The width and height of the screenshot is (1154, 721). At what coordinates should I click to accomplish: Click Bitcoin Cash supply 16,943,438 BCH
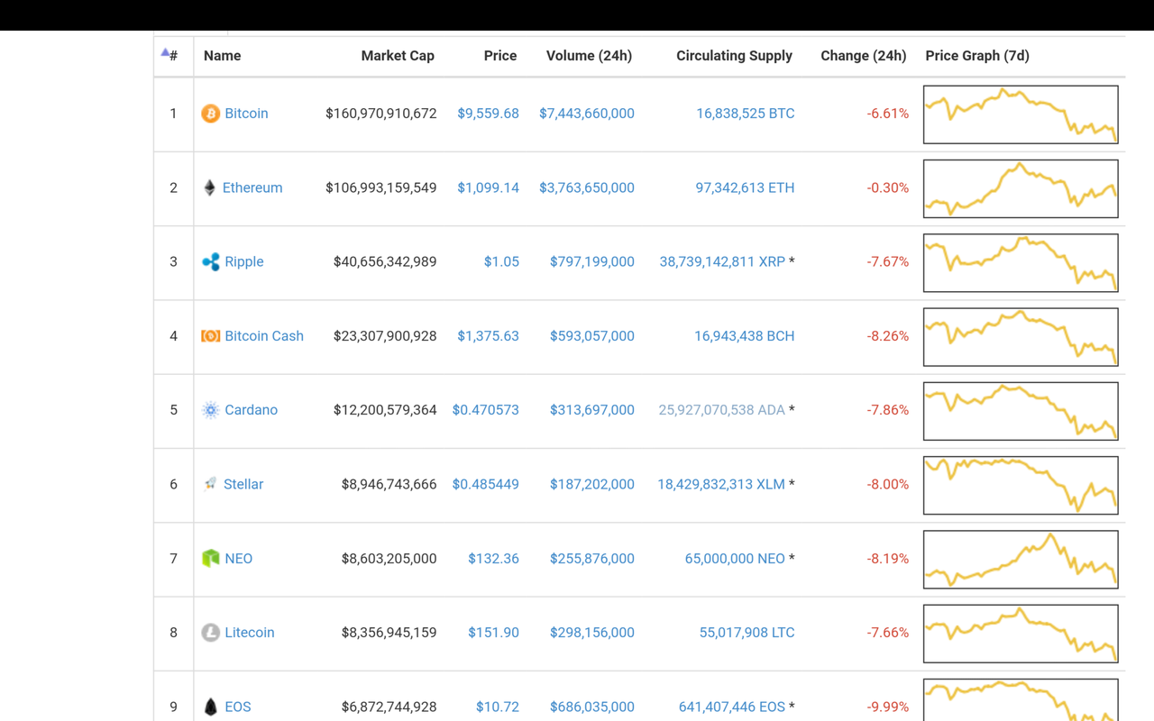point(745,336)
